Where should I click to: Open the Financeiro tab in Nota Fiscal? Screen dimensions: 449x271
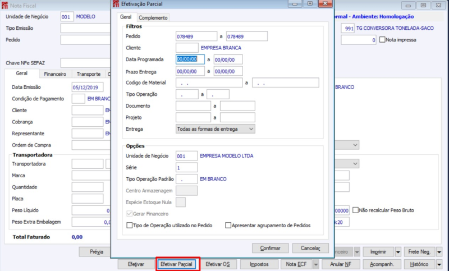(x=55, y=74)
